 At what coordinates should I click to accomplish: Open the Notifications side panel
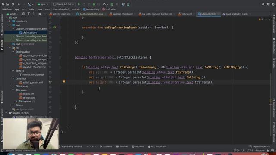[274, 46]
